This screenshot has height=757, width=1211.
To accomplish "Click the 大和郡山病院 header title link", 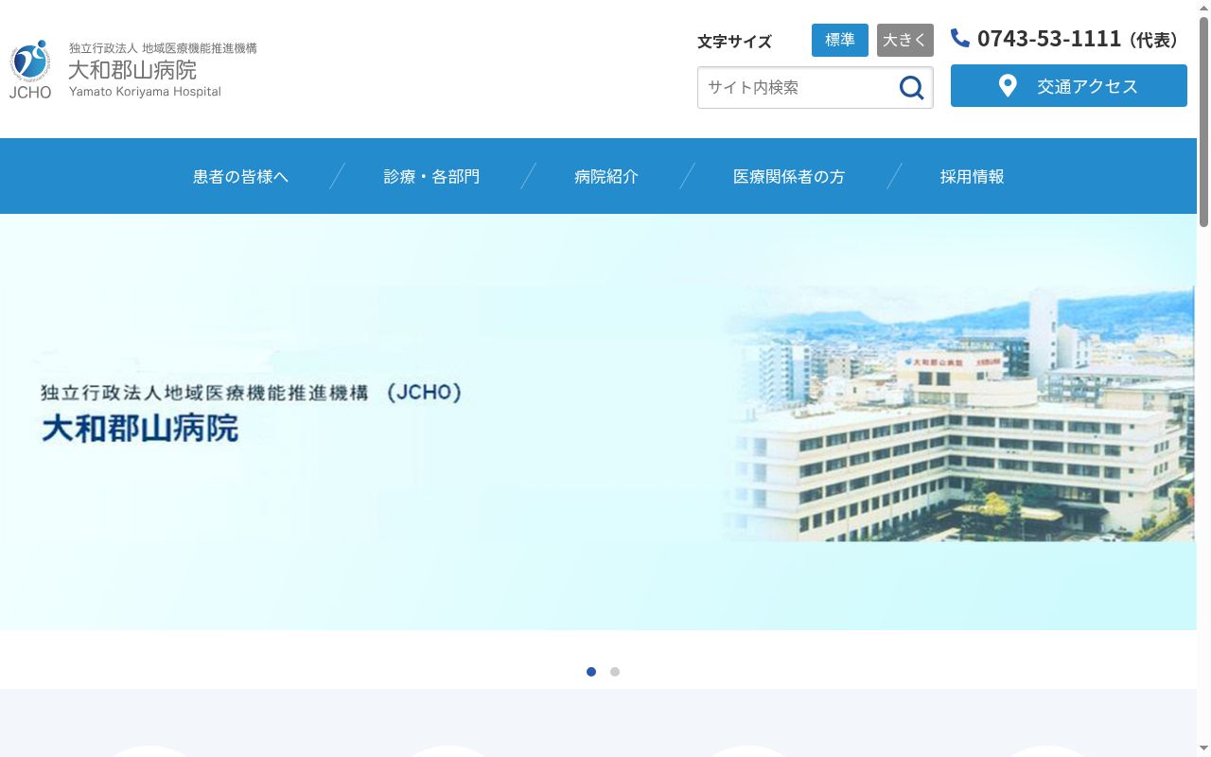I will [132, 70].
